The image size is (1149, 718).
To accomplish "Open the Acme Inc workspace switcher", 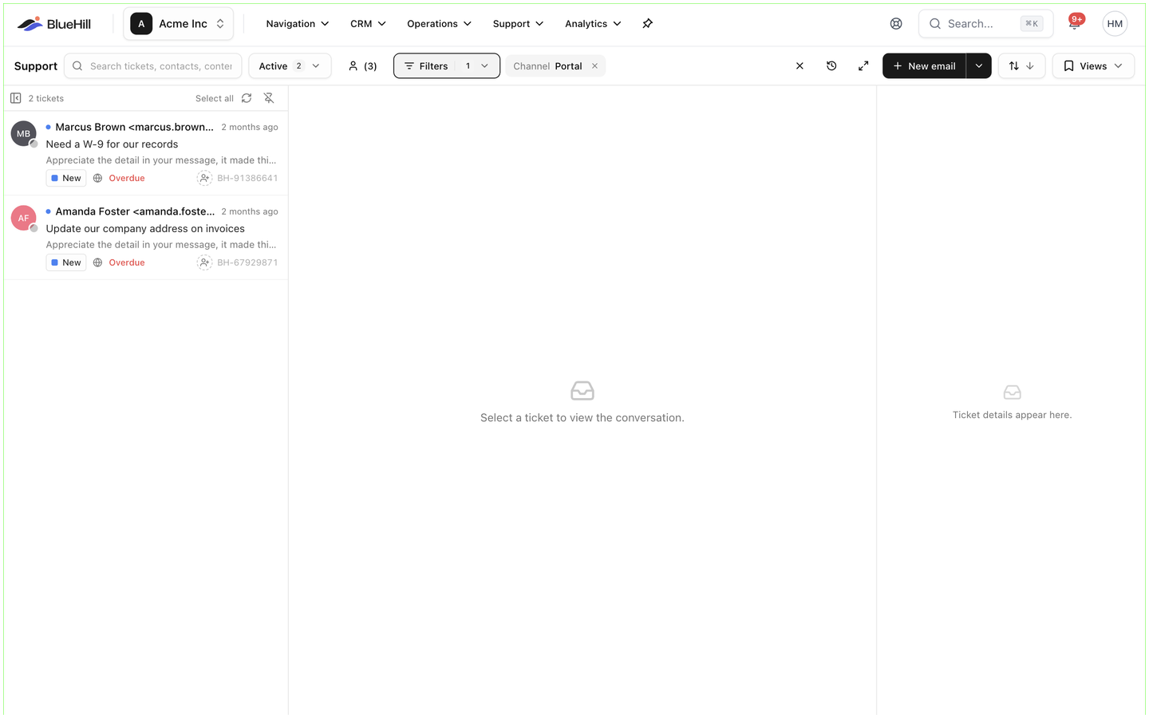I will click(179, 24).
